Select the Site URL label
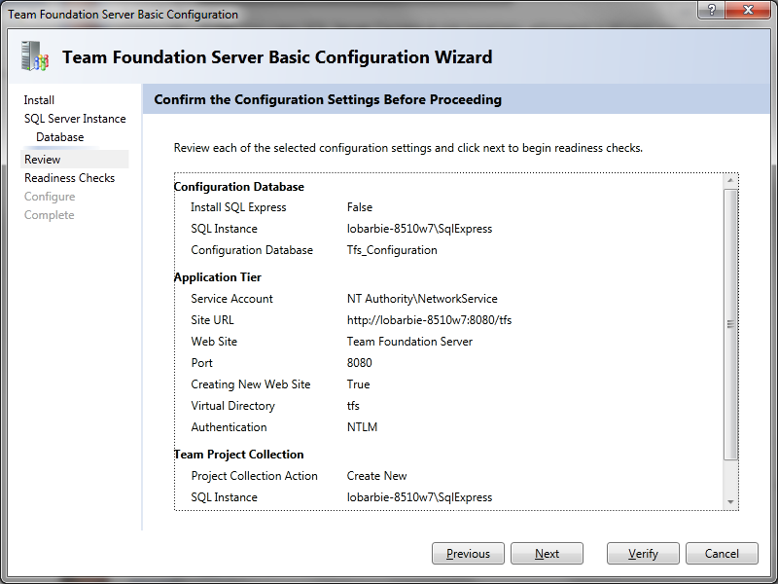Image resolution: width=778 pixels, height=584 pixels. point(212,320)
